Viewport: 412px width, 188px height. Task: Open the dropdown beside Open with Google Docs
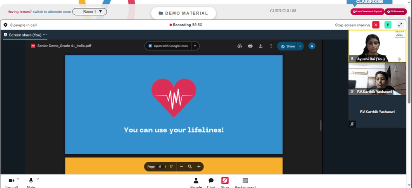(195, 46)
